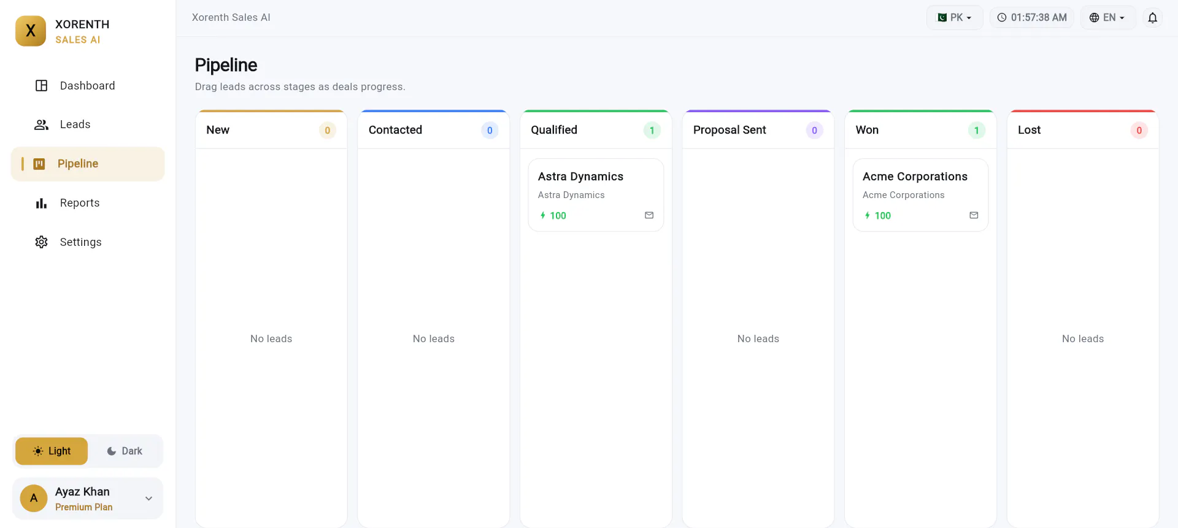Click the Pakistan flag icon

point(942,18)
